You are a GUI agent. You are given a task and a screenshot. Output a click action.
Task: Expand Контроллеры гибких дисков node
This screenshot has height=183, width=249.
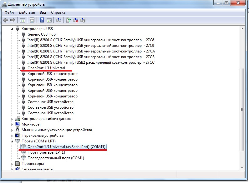(12, 119)
